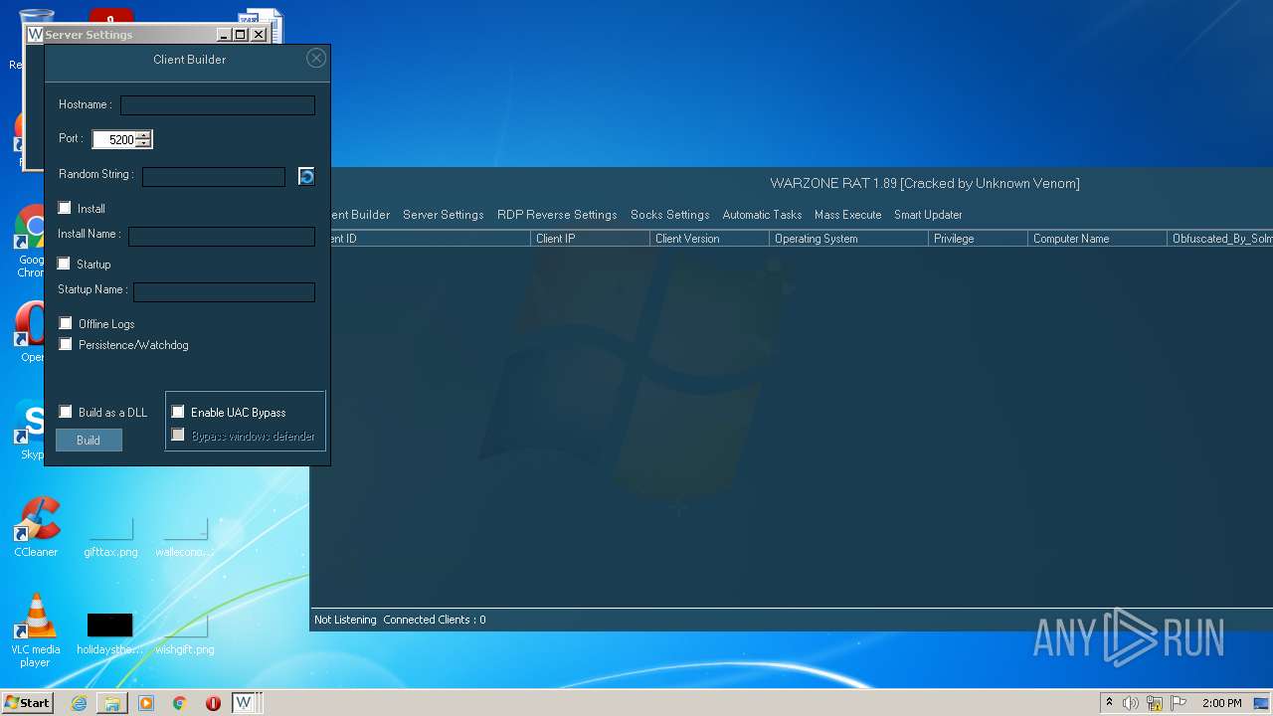Open gifttax.png file on desktop
The width and height of the screenshot is (1273, 716).
click(110, 537)
